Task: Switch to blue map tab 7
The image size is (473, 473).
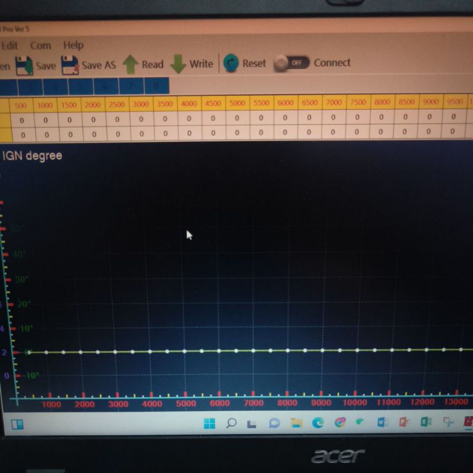Action: [x=131, y=86]
